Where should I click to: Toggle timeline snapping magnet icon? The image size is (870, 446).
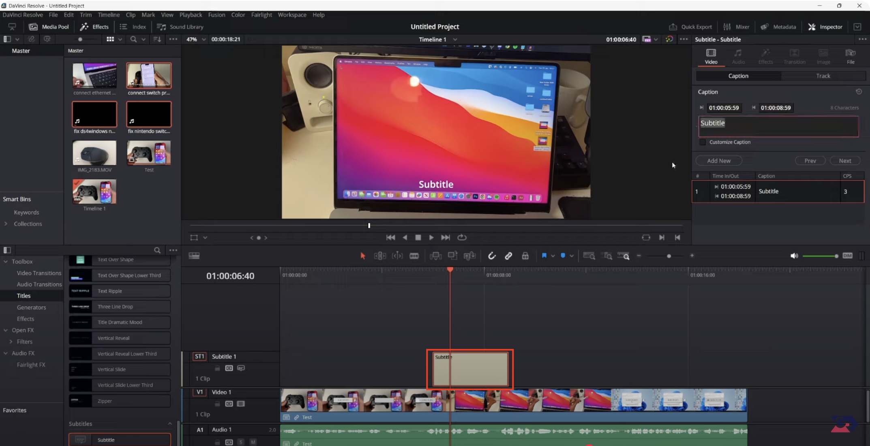tap(491, 256)
